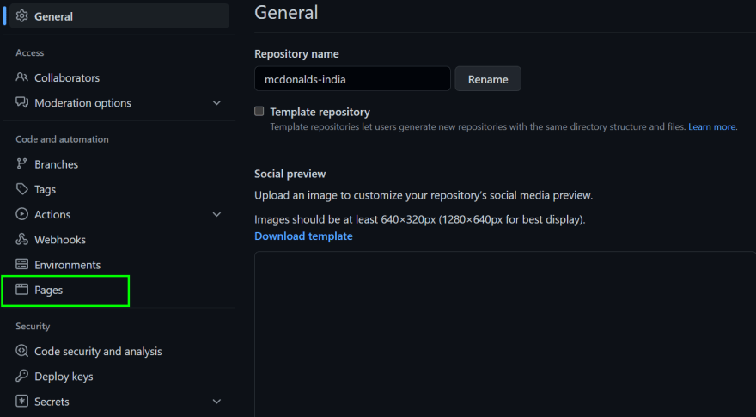Click the Rename button
This screenshot has width=756, height=417.
(x=488, y=78)
